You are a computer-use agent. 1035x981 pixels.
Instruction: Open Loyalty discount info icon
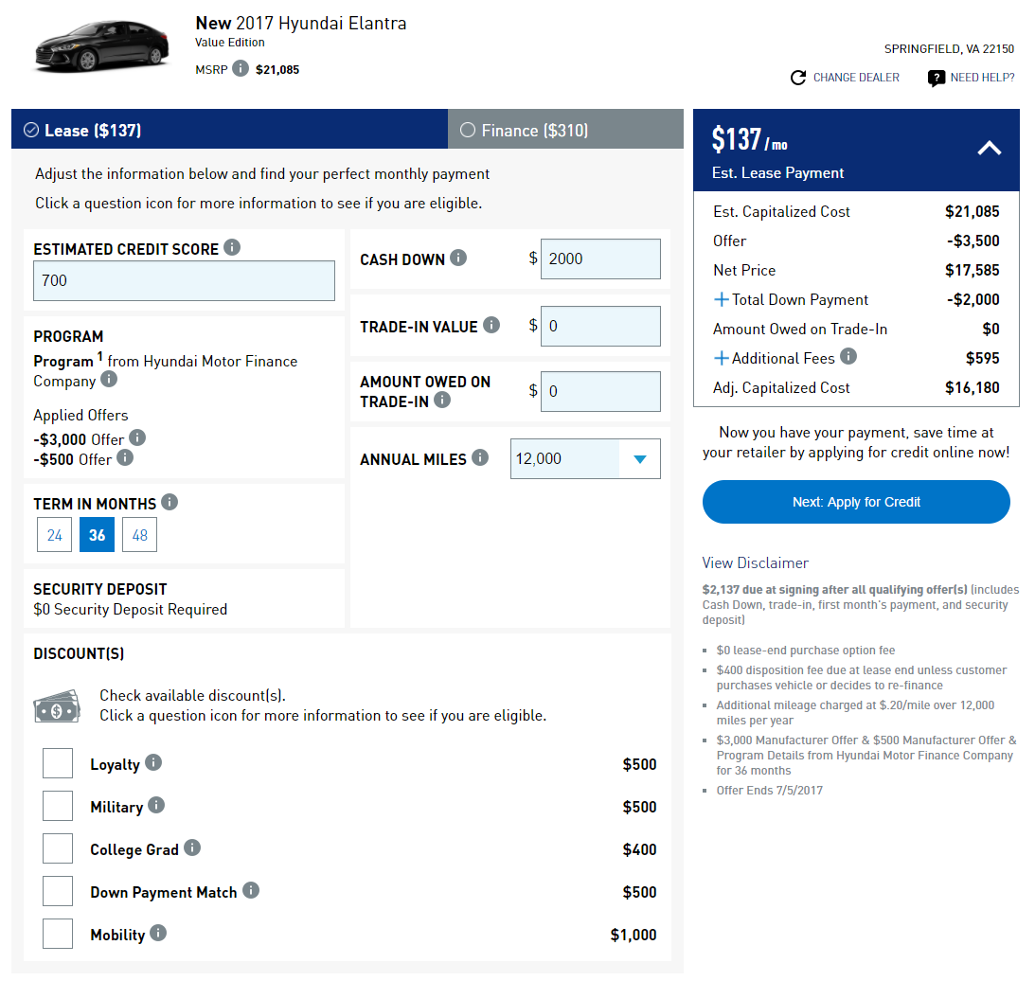tap(153, 762)
